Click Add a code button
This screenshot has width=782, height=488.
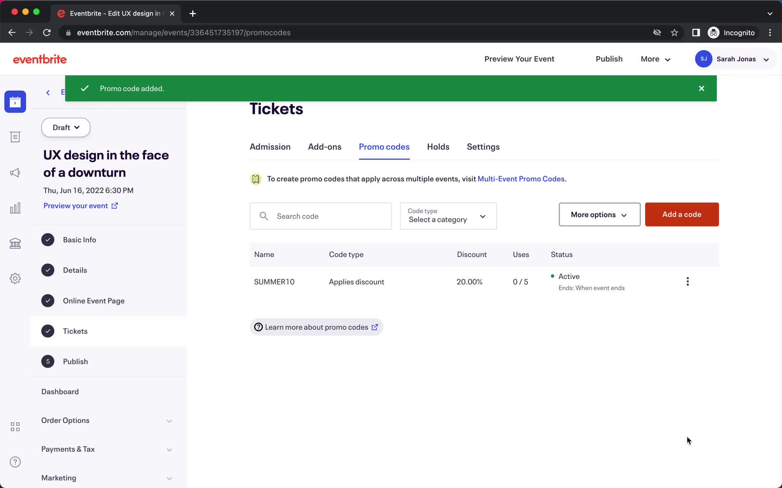click(682, 214)
